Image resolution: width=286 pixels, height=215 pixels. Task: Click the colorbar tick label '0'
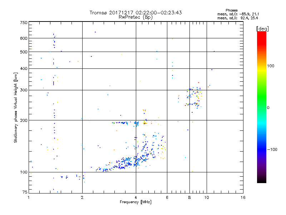coord(268,108)
